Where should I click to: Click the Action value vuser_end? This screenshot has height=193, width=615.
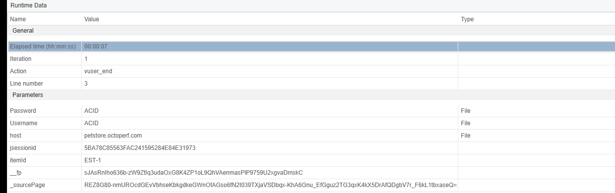coord(98,71)
